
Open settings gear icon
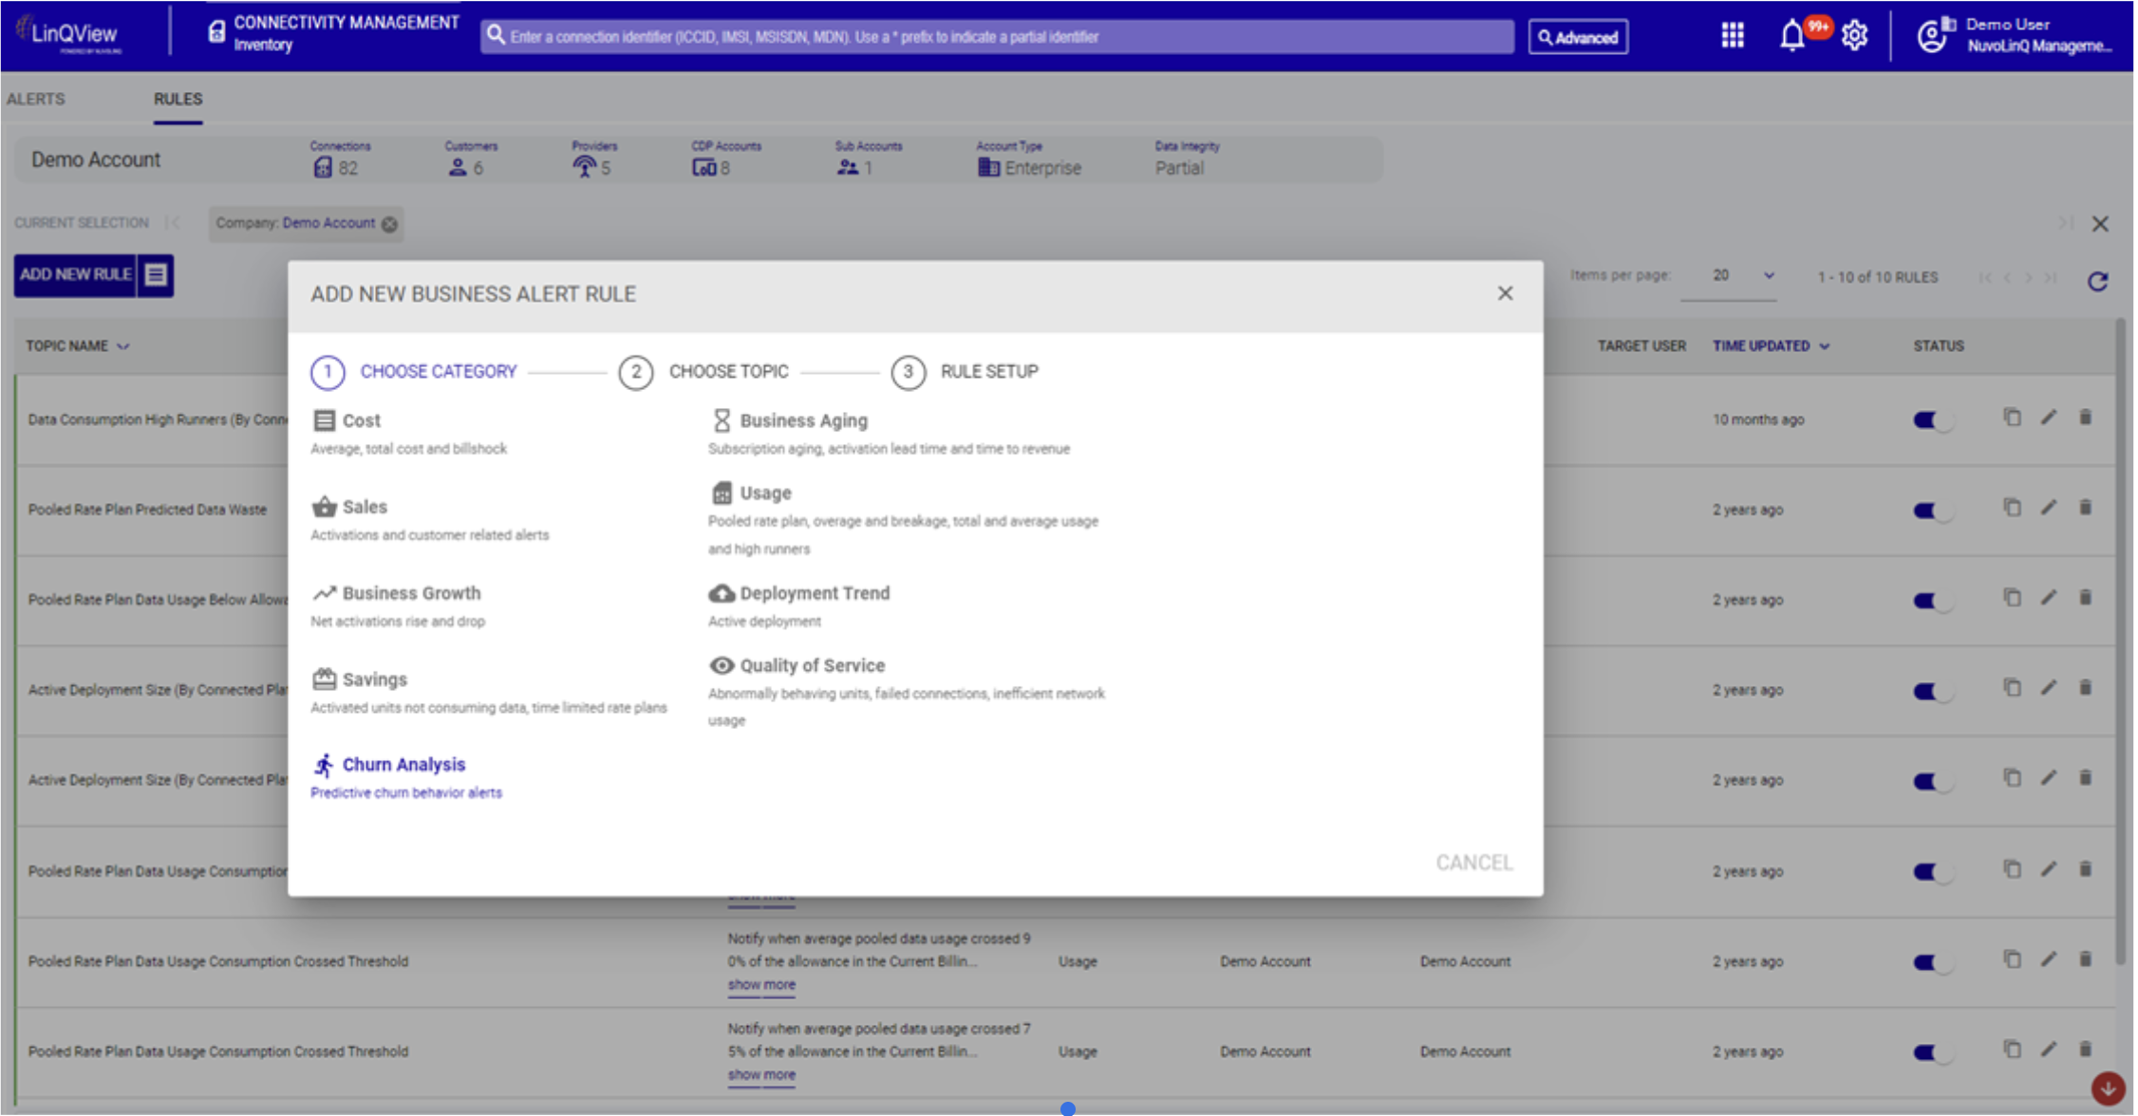tap(1855, 36)
